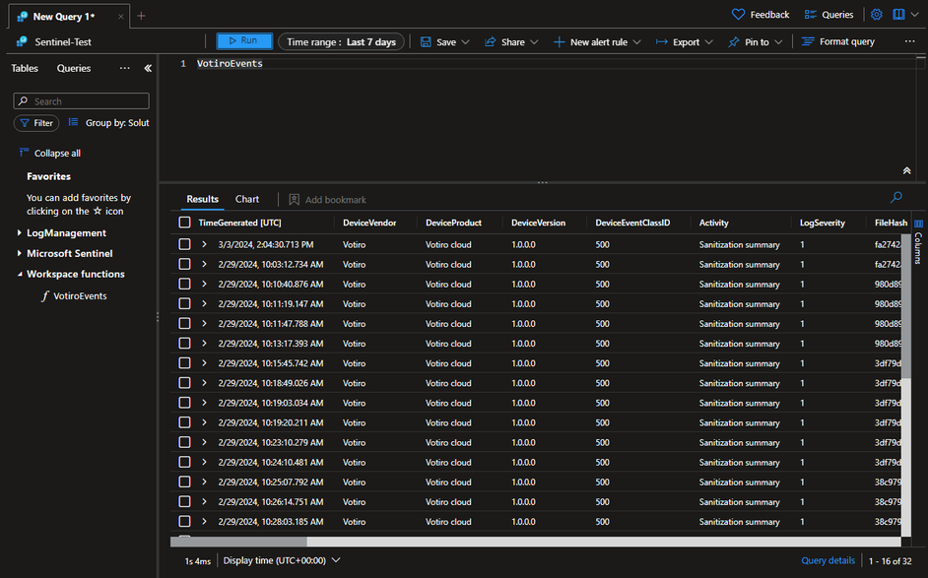This screenshot has width=928, height=578.
Task: Open the Tables tab in sidebar
Action: coord(25,68)
